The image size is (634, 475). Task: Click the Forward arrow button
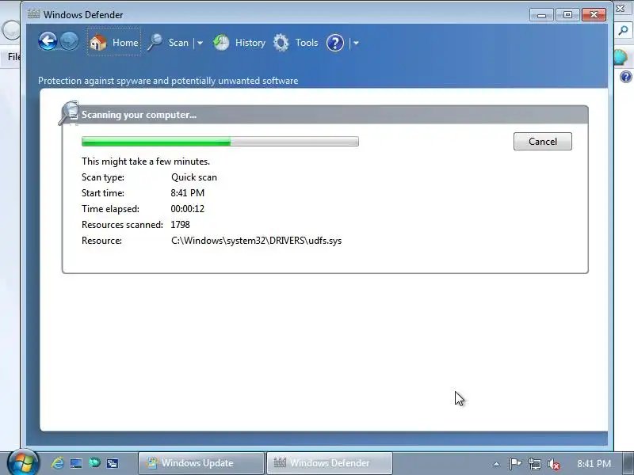pos(70,41)
